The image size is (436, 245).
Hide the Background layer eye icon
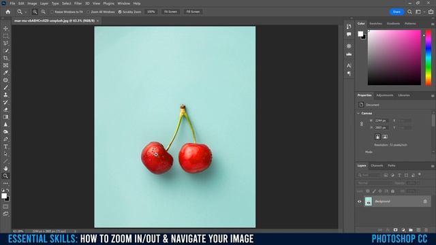click(x=359, y=201)
